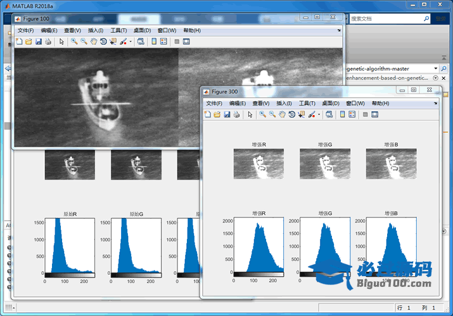This screenshot has width=453, height=316.
Task: Click the 增强R image thumbnail
Action: coord(258,164)
